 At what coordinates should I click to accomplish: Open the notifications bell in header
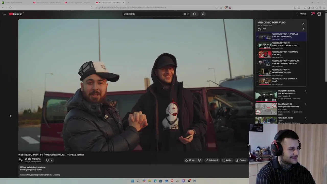coord(312,14)
